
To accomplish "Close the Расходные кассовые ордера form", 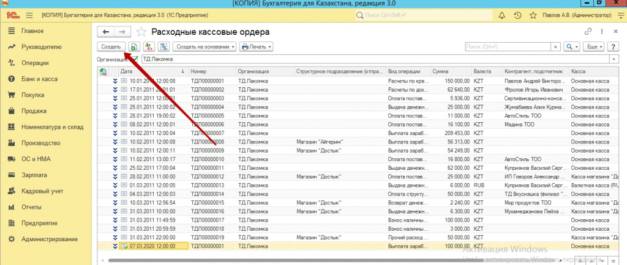I will [x=615, y=32].
